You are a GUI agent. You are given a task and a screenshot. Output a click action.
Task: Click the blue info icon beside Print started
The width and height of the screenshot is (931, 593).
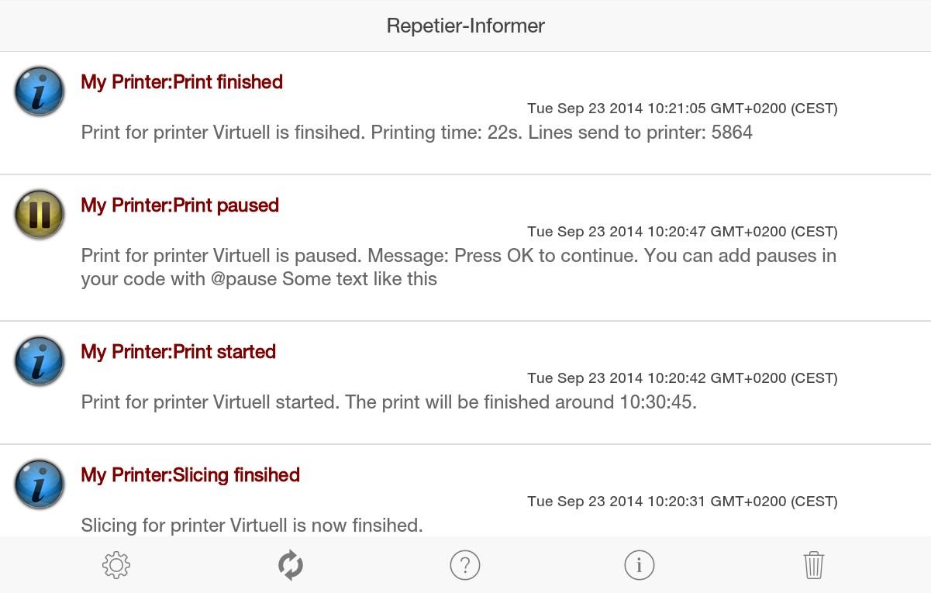point(40,360)
